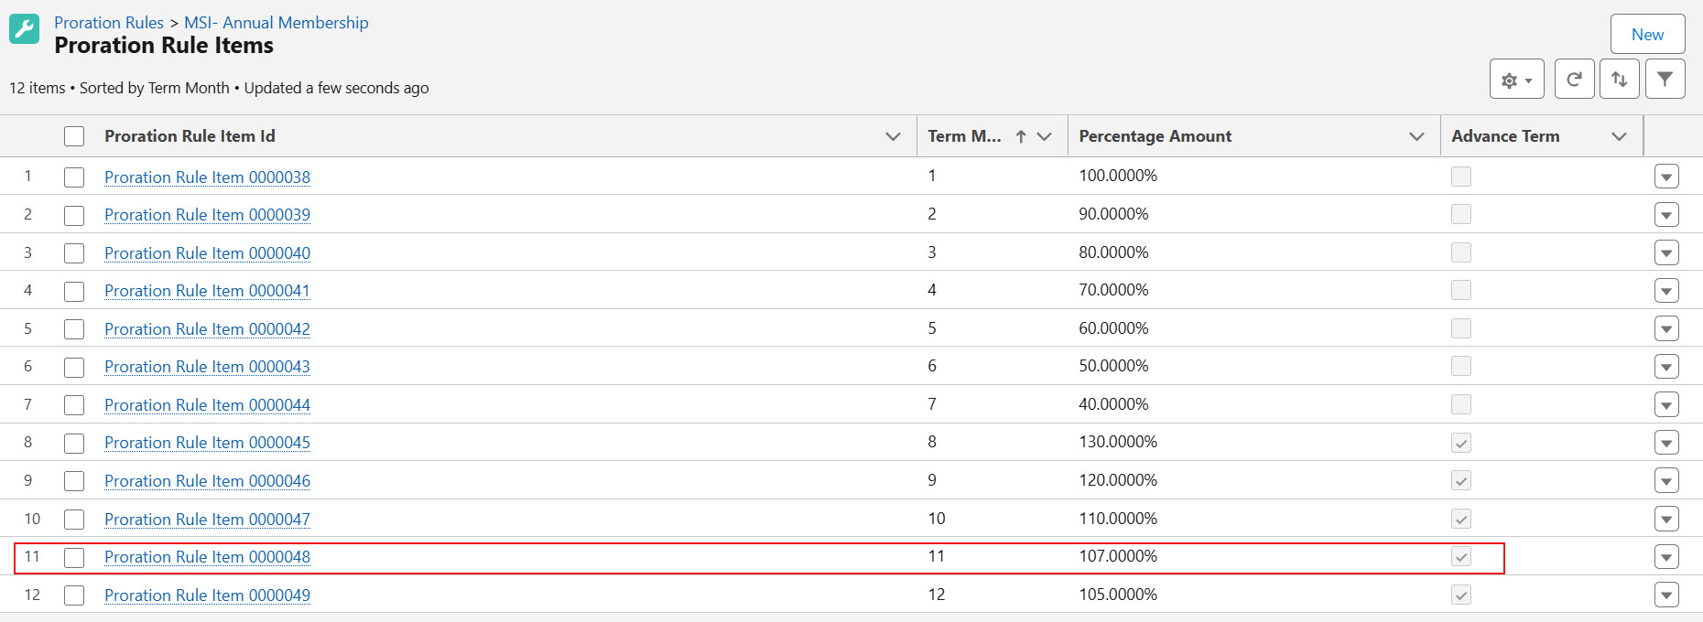Check the box for Item 0000040
The width and height of the screenshot is (1703, 622).
(74, 253)
